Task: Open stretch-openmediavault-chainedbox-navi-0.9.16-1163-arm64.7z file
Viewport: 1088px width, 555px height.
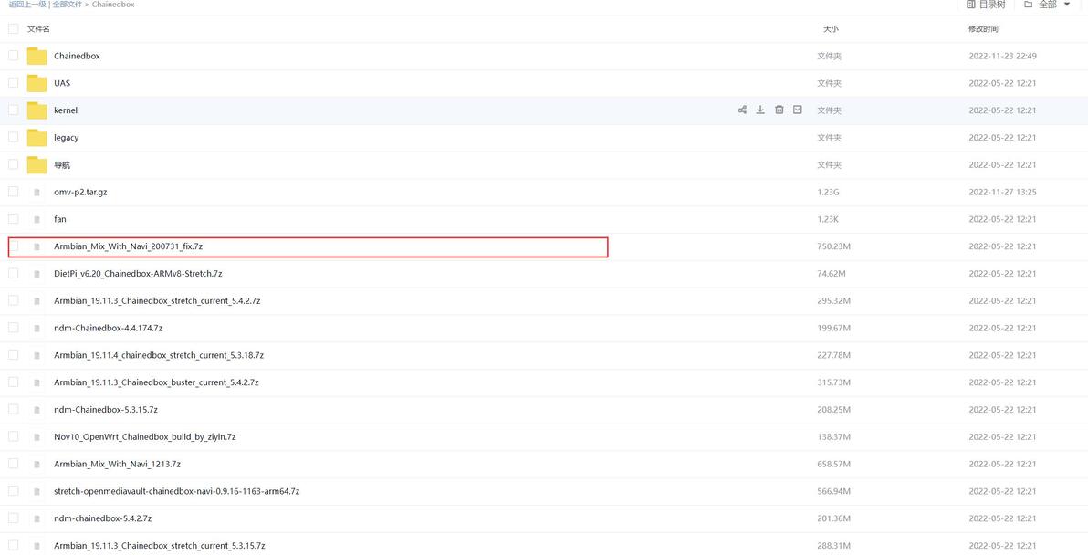Action: point(177,490)
